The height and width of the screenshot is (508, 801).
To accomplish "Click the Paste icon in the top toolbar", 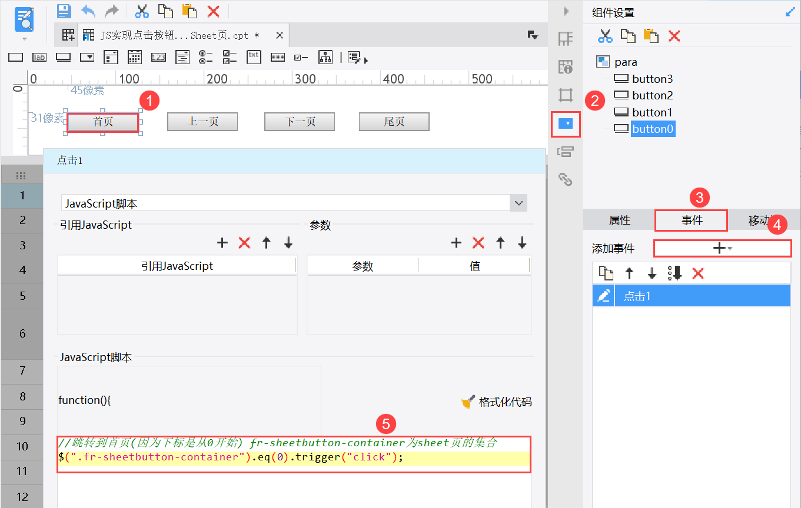I will pyautogui.click(x=189, y=11).
